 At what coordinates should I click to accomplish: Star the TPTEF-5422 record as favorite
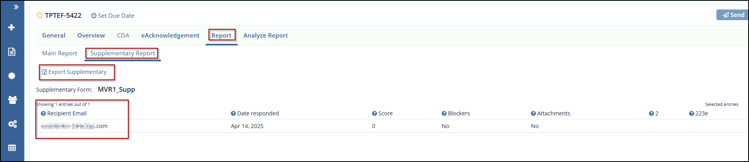(x=39, y=15)
